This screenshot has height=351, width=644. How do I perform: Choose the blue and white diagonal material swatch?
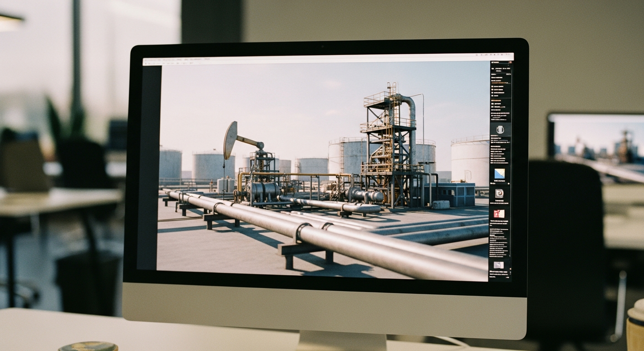tap(499, 174)
